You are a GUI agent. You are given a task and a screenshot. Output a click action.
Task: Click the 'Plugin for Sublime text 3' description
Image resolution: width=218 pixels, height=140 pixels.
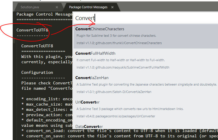tap(116, 36)
